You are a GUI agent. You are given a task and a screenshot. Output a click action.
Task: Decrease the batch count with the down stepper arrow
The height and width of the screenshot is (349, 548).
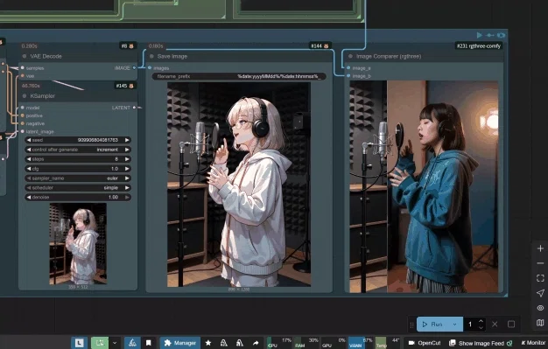[481, 328]
